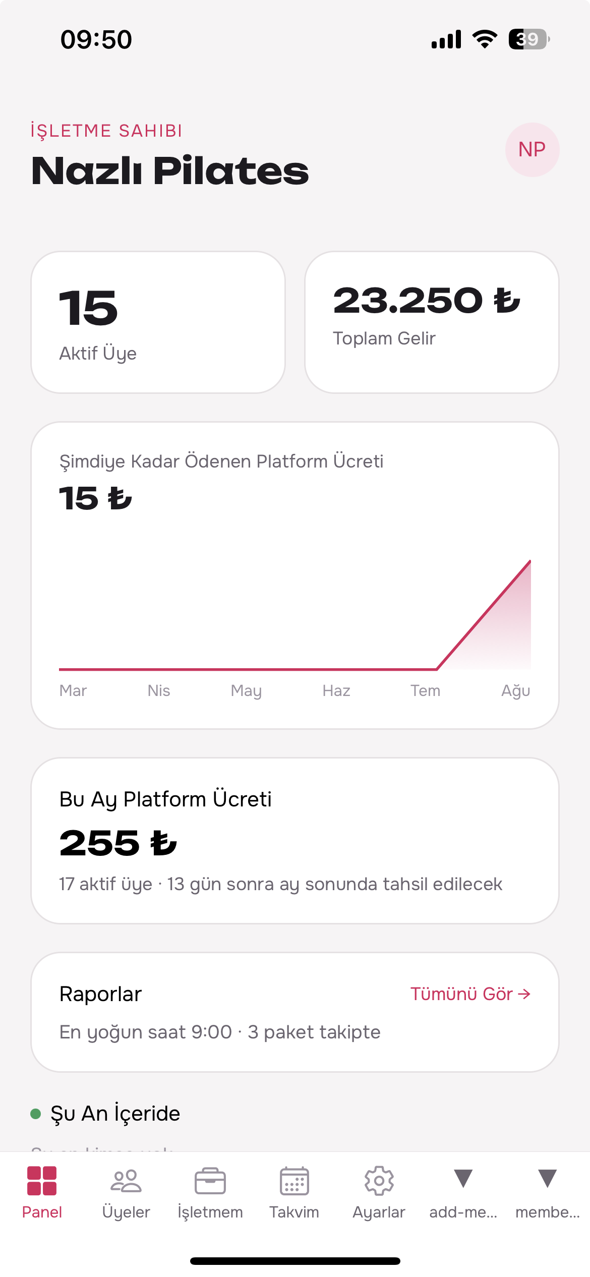Tap the Ağu point on the chart
590x1277 pixels.
pos(530,561)
